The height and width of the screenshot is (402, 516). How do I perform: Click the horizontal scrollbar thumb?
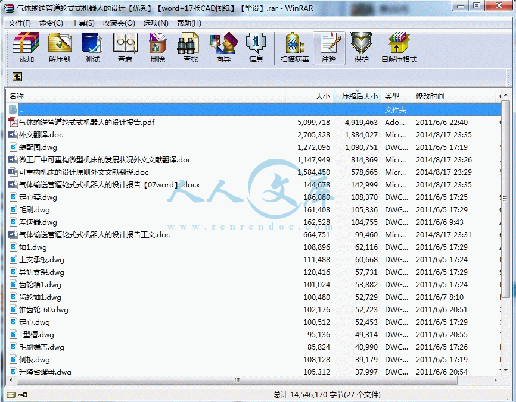[x=237, y=381]
